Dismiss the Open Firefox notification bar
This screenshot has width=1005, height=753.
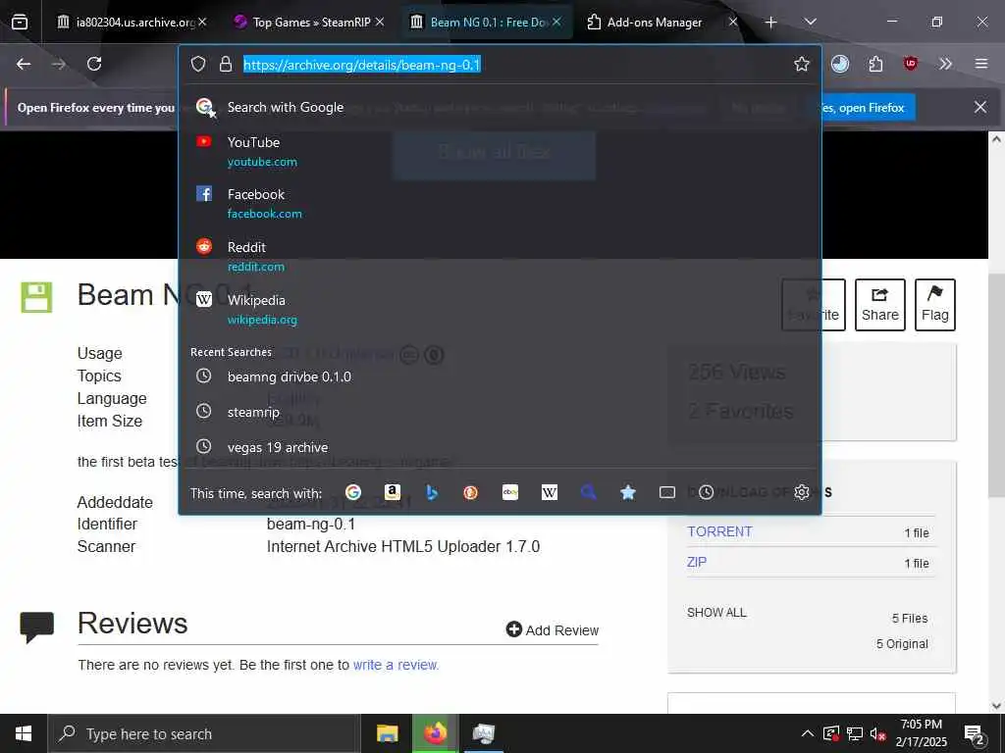tap(980, 107)
